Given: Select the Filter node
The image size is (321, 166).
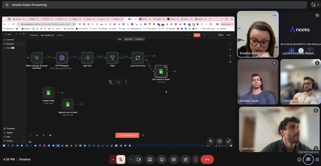Looking at the screenshot, I should (x=112, y=58).
